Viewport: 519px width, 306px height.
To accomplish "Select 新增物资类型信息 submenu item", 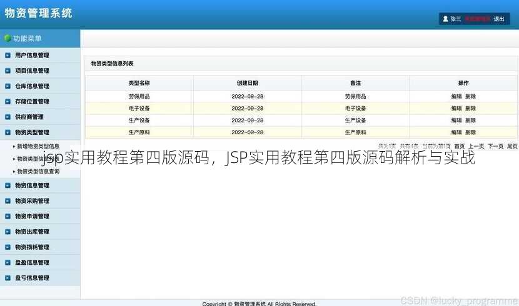I will point(38,146).
